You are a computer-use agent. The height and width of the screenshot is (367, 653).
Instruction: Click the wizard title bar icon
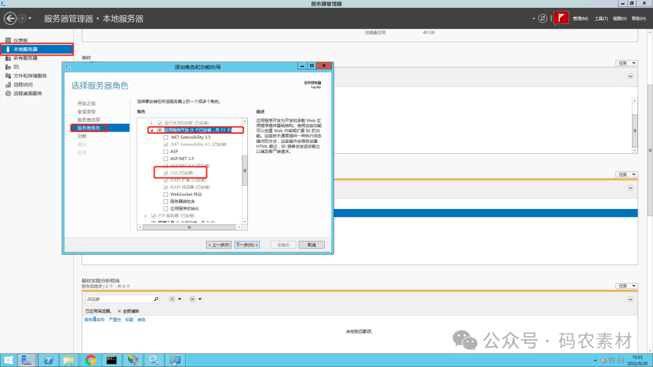68,66
